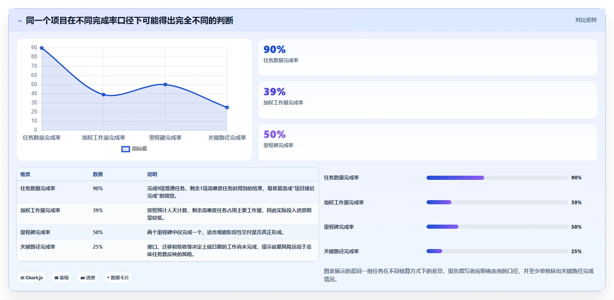Click the blue legend swatch for 指标值
The width and height of the screenshot is (614, 300).
[126, 149]
